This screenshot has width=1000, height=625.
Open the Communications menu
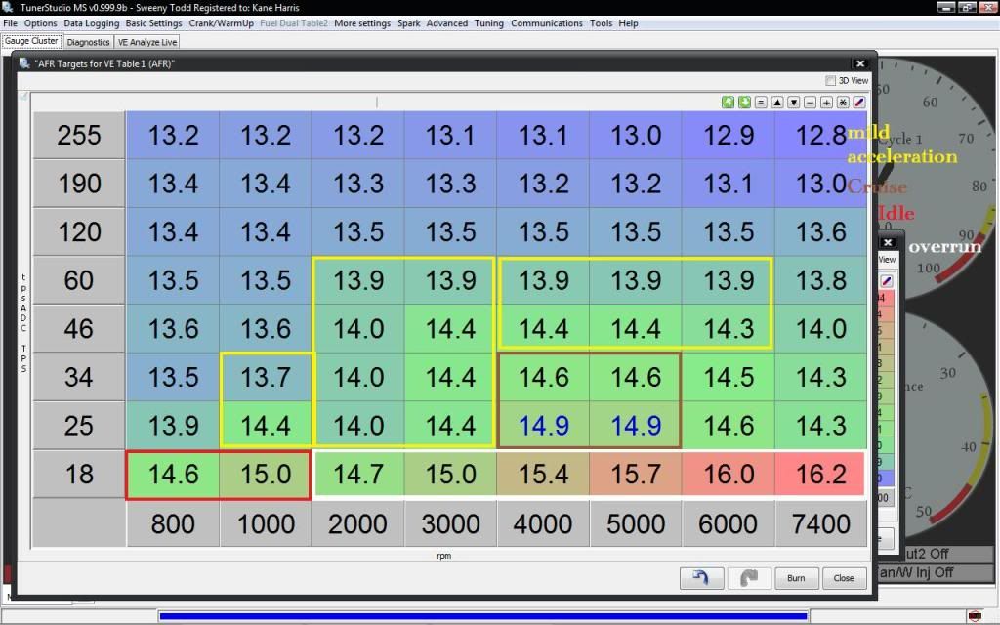(x=547, y=23)
